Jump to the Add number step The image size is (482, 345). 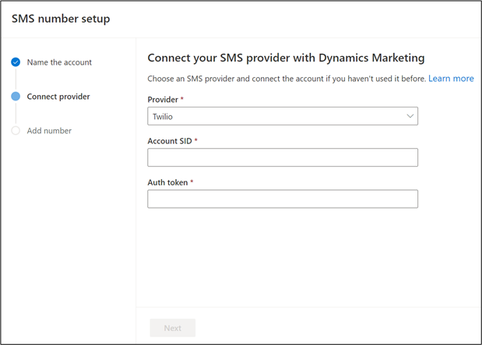click(49, 131)
